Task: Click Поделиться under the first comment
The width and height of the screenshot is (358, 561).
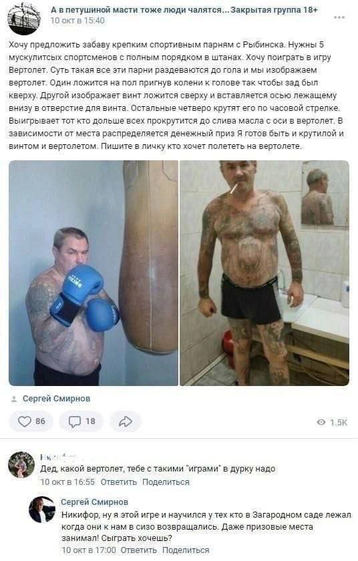Action: [x=166, y=482]
